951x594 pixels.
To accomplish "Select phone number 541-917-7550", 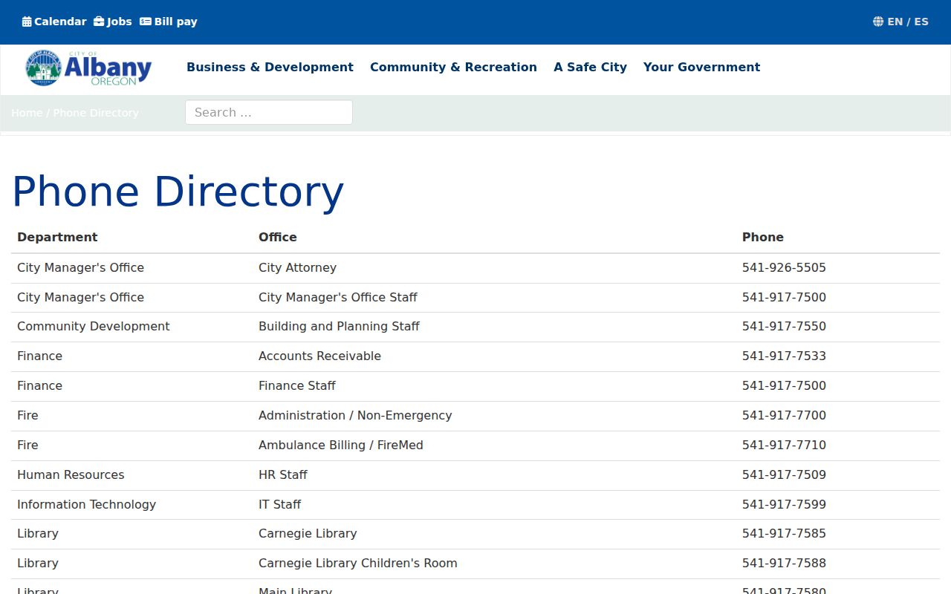I will 784,326.
